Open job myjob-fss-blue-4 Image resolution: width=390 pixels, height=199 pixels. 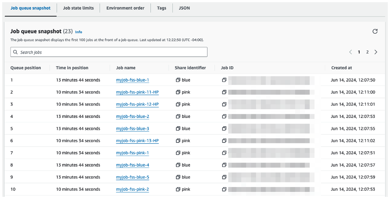tap(132, 165)
